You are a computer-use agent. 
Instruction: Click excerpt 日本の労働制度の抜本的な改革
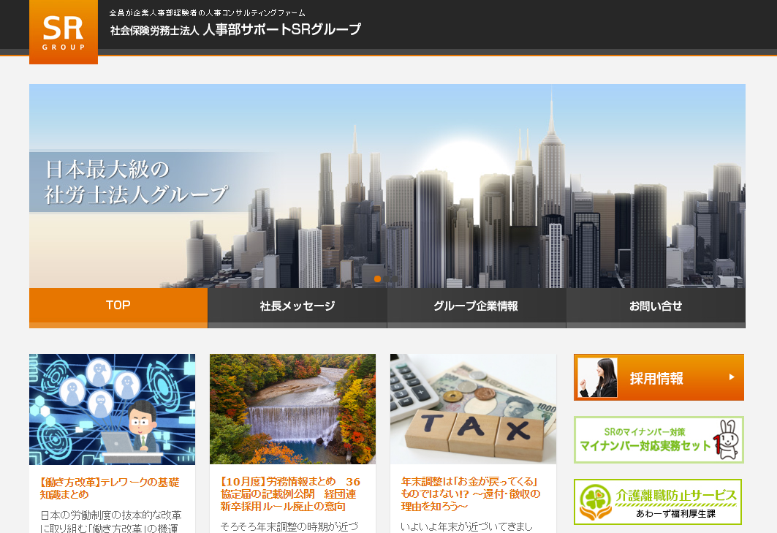(111, 515)
